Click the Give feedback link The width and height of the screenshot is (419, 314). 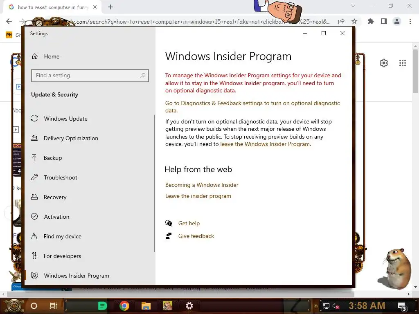pyautogui.click(x=196, y=236)
